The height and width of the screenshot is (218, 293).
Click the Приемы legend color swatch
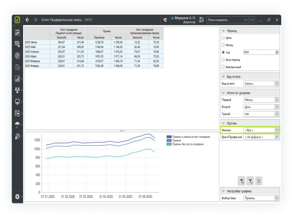tap(169, 140)
